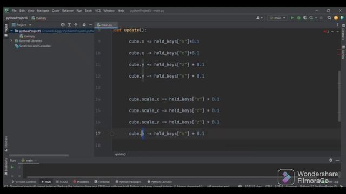The height and width of the screenshot is (194, 346).
Task: Open editor tabs more options dots
Action: 337,25
